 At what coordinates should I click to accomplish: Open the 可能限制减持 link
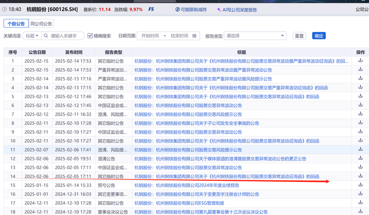pyautogui.click(x=191, y=9)
